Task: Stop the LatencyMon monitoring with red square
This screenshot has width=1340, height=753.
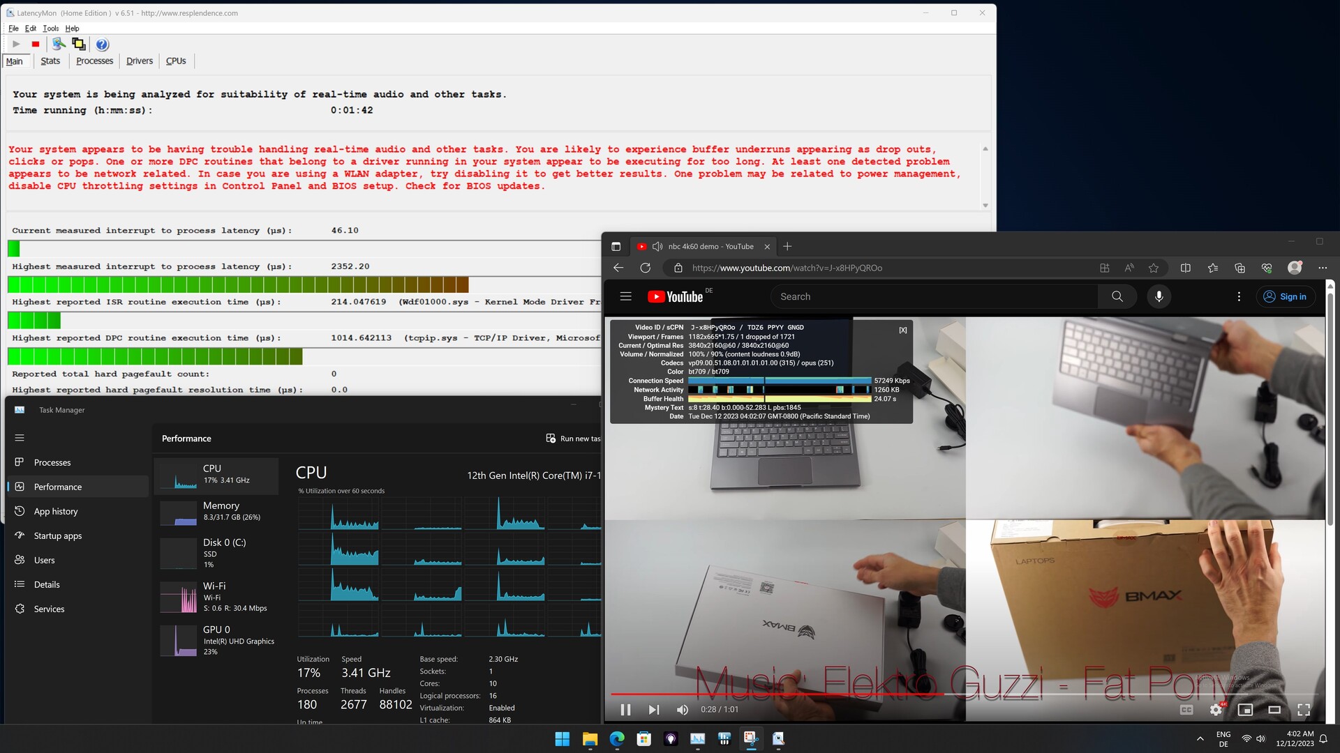Action: (36, 44)
